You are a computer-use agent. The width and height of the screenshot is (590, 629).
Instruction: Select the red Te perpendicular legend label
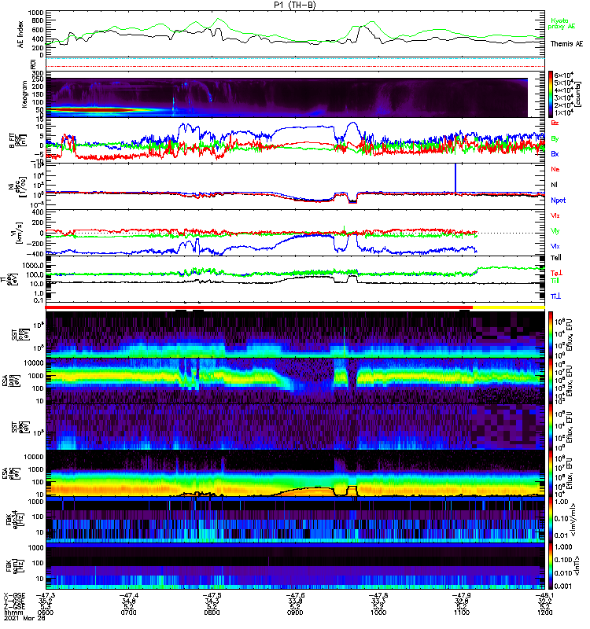[556, 273]
